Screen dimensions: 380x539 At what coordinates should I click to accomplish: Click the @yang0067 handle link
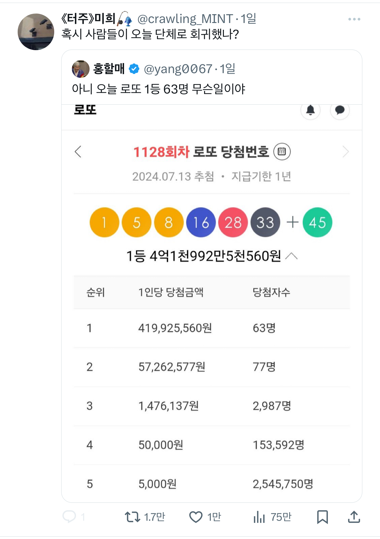pyautogui.click(x=178, y=69)
